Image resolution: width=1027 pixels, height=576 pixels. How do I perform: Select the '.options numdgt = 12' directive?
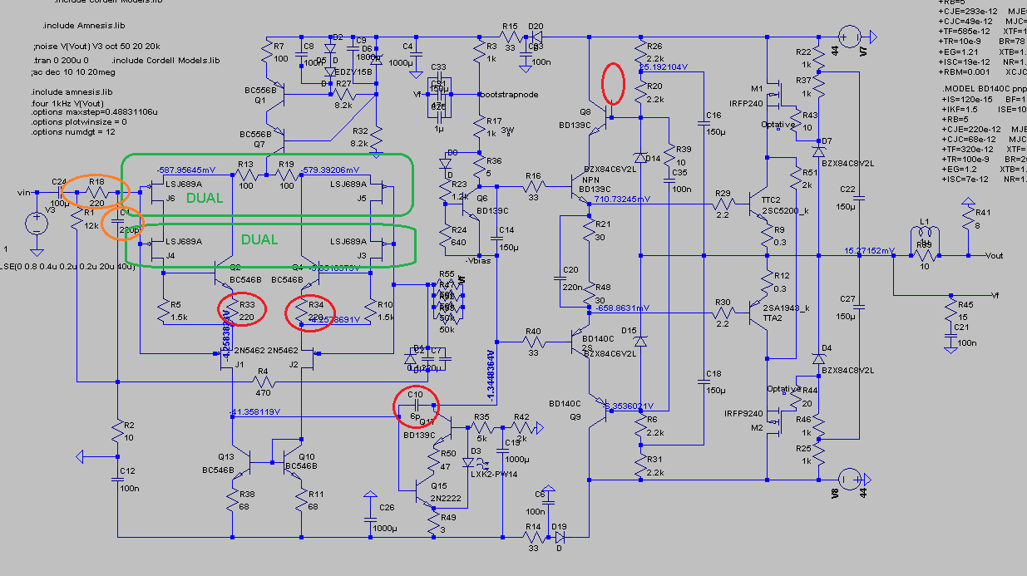tap(73, 131)
